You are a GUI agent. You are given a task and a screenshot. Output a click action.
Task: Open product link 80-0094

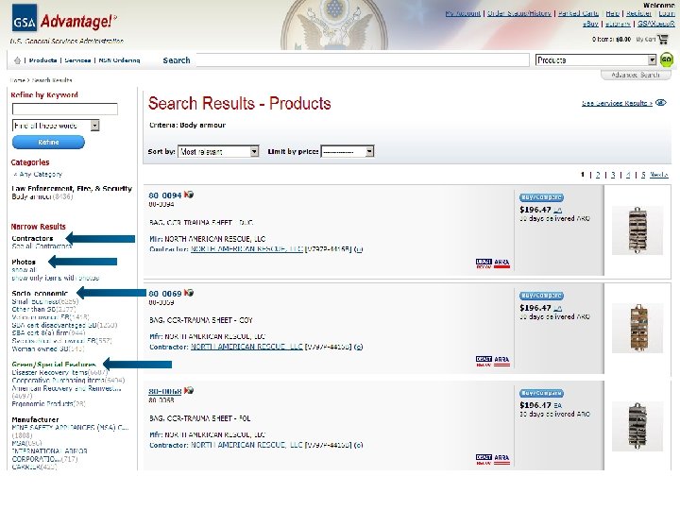[x=164, y=195]
